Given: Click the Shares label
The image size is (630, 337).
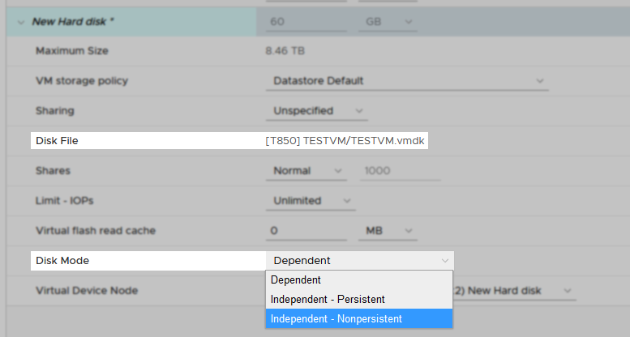Looking at the screenshot, I should point(53,171).
